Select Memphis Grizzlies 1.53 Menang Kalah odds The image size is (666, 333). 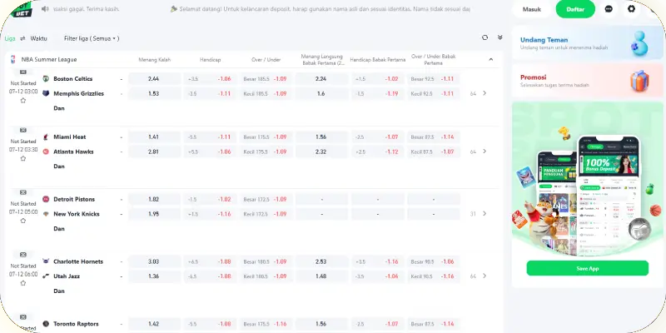click(154, 93)
